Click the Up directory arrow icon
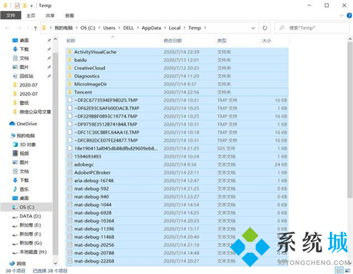 point(35,28)
